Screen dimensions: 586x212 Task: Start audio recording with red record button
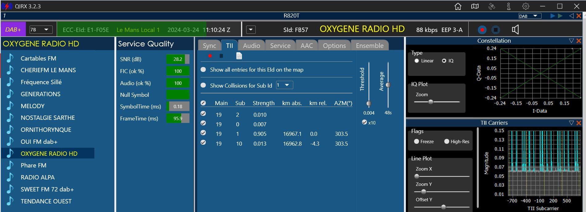point(482,30)
